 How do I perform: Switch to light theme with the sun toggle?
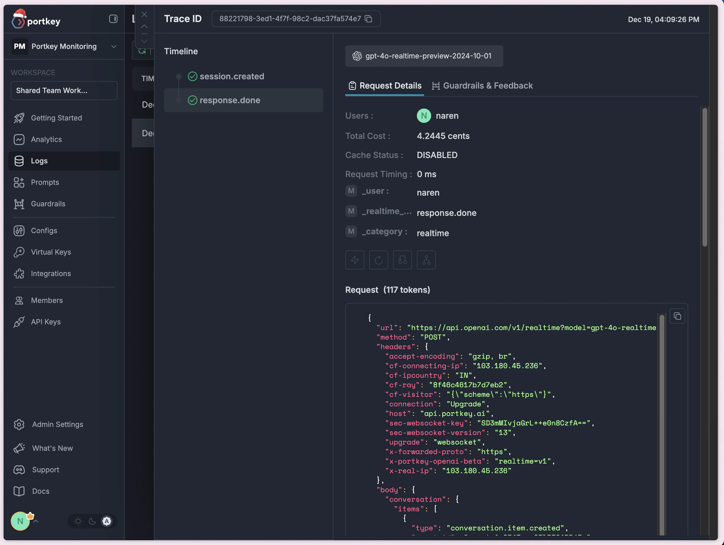coord(78,521)
